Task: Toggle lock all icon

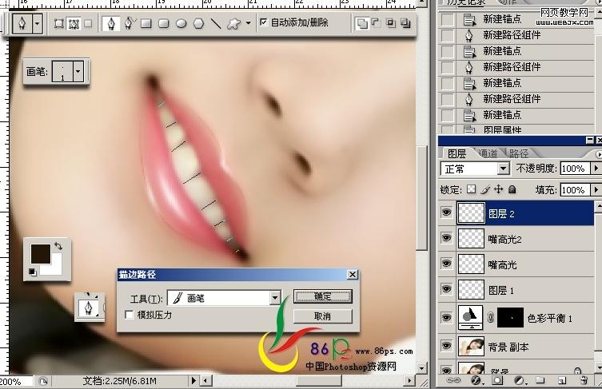Action: click(x=512, y=189)
